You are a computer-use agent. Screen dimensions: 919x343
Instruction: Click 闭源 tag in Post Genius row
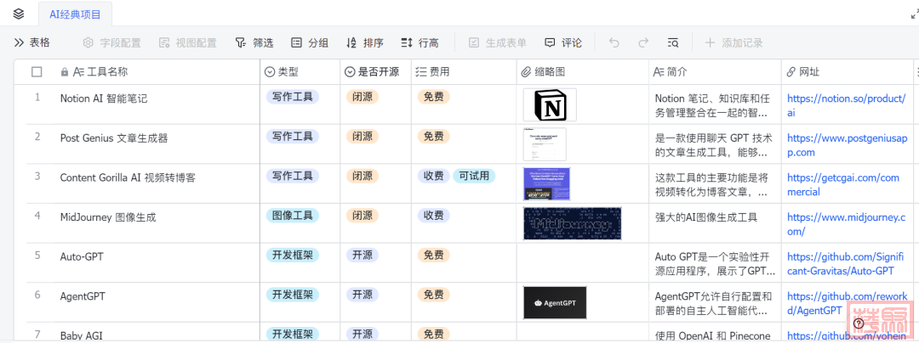point(362,136)
